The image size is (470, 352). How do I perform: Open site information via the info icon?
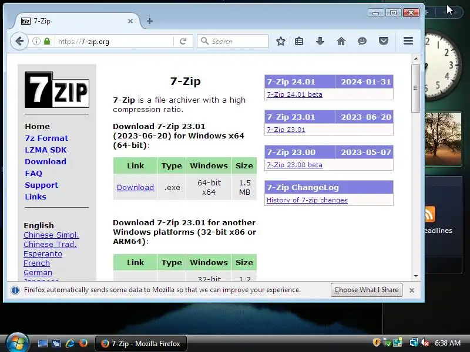pyautogui.click(x=36, y=41)
